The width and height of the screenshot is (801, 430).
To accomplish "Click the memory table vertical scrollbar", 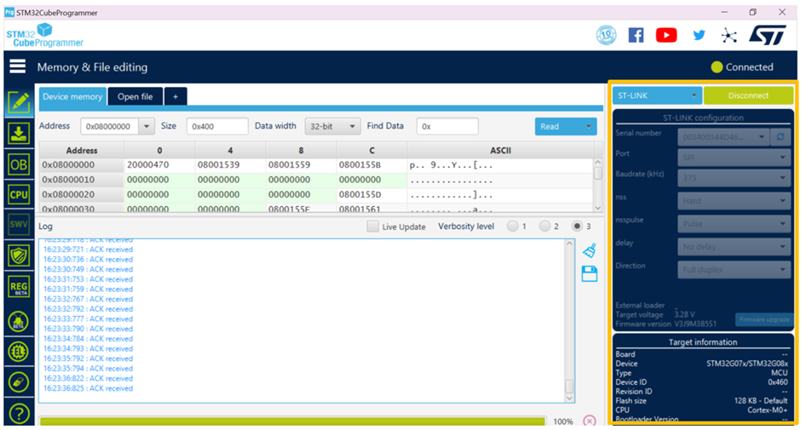I will click(597, 185).
